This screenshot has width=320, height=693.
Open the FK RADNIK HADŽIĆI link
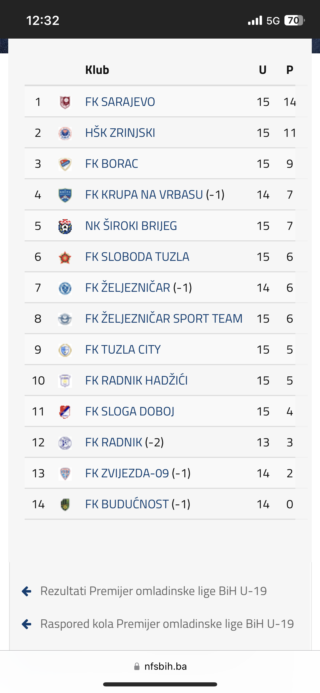(136, 380)
